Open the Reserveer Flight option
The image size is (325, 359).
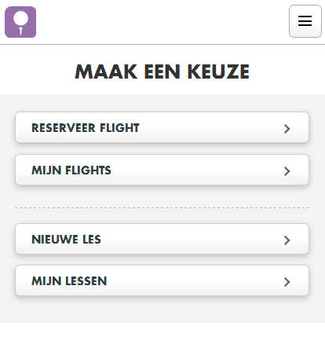pyautogui.click(x=162, y=127)
